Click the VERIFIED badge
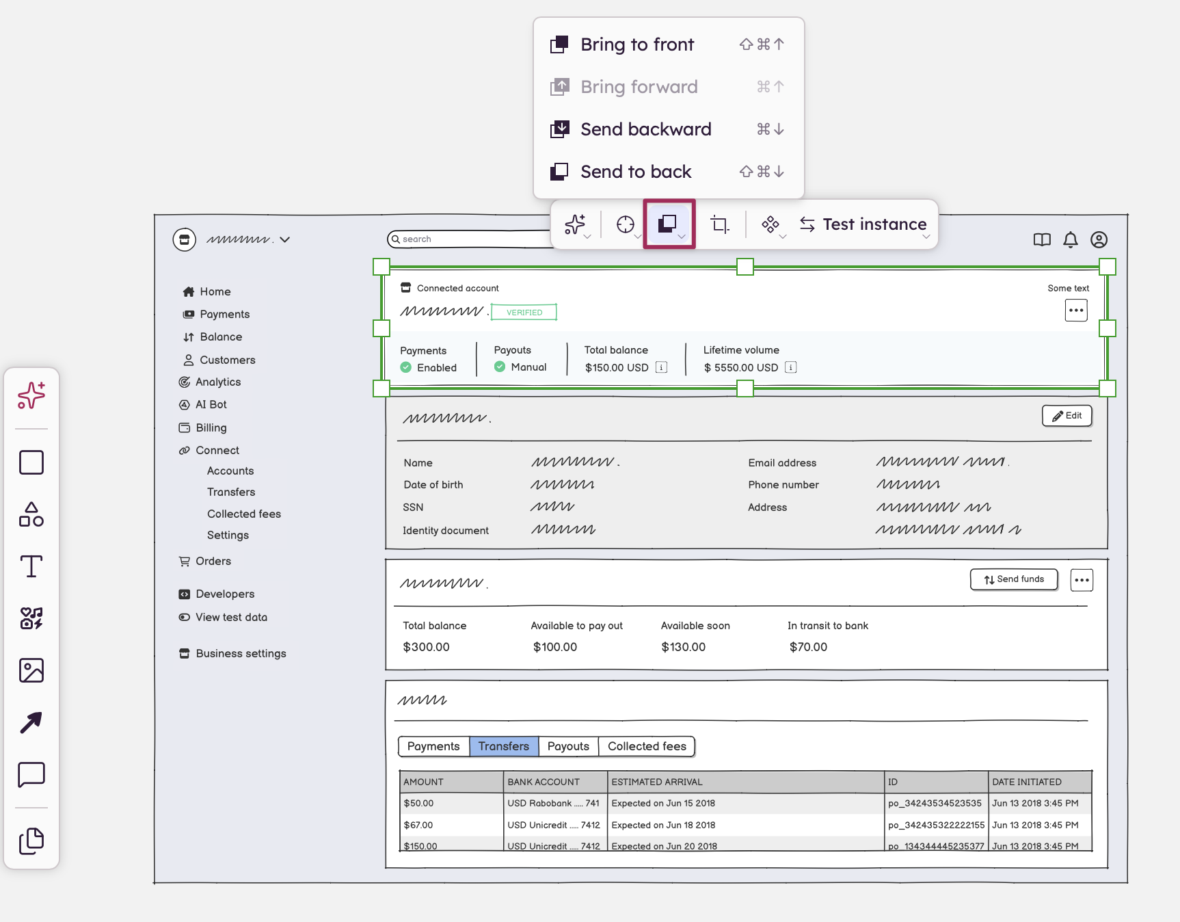Image resolution: width=1180 pixels, height=922 pixels. pos(524,313)
